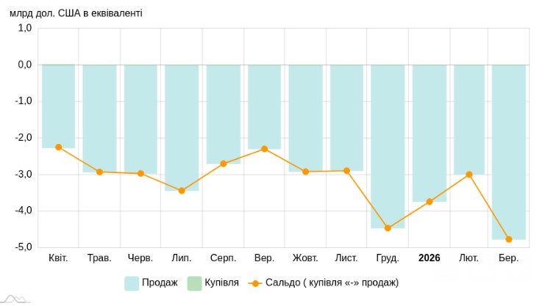Image resolution: width=545 pixels, height=306 pixels.
Task: Click the line data point for 2026
Action: tap(429, 202)
